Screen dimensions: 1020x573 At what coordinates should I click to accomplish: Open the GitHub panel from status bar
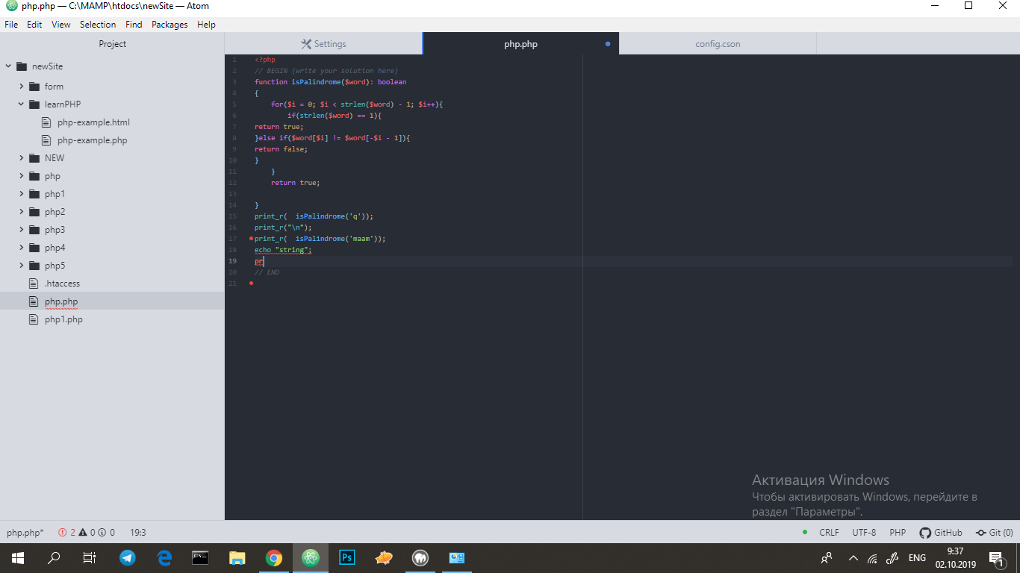941,533
